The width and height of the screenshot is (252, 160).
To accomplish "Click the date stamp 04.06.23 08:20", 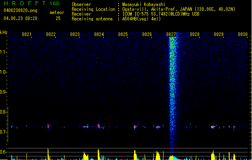I will pos(20,18).
